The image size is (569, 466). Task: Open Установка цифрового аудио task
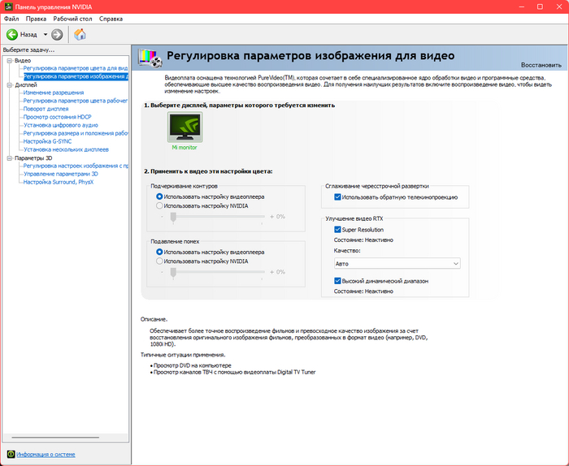[x=61, y=125]
